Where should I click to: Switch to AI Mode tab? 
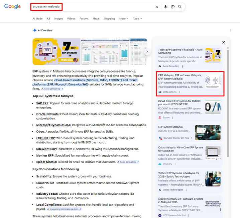37,19
